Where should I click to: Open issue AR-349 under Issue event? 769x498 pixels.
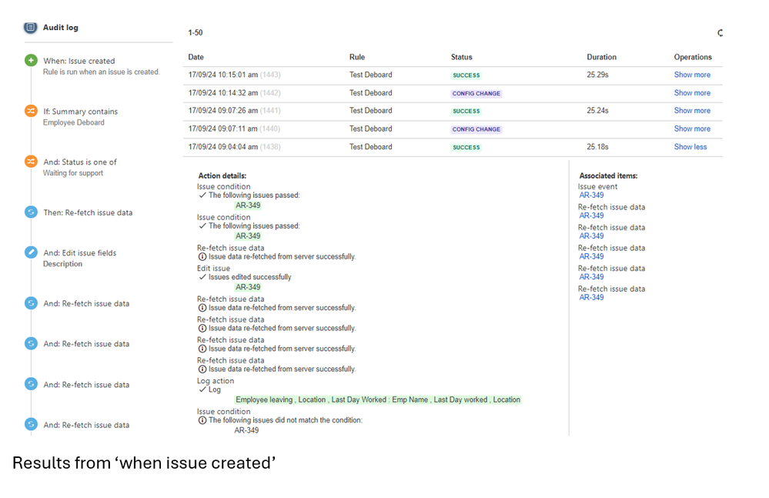pos(590,196)
